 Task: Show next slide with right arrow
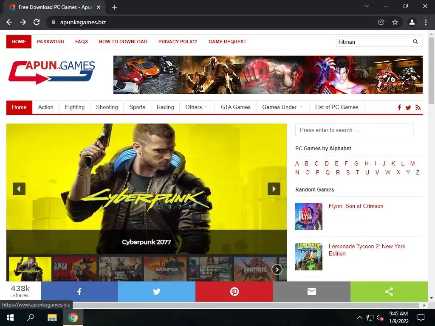(x=274, y=189)
